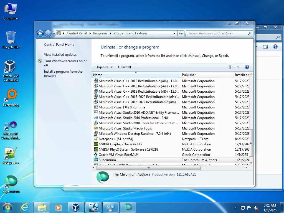Expand arrow after Programs breadcrumb
The height and width of the screenshot is (213, 284).
(x=110, y=34)
